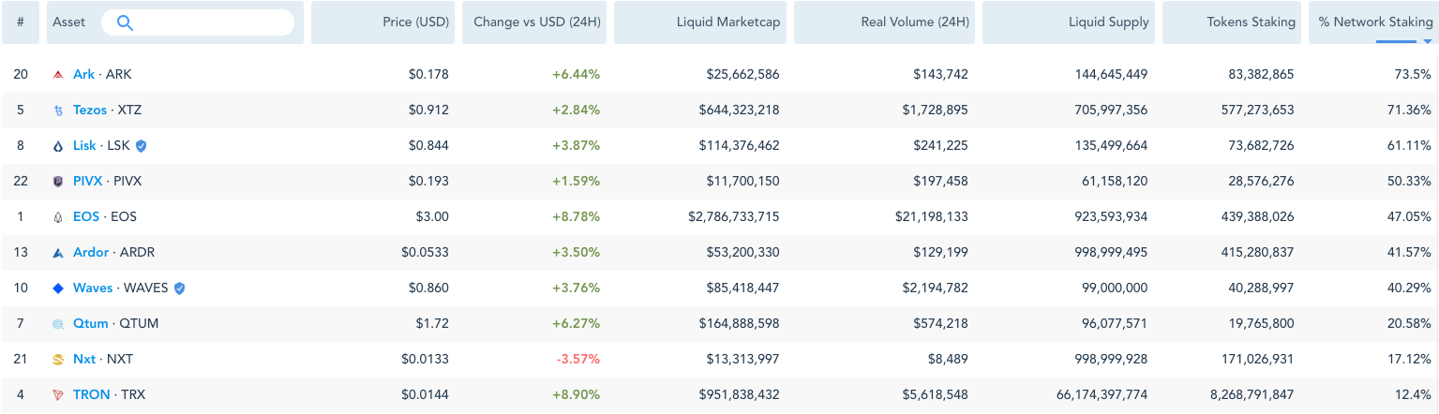The width and height of the screenshot is (1439, 414).
Task: Click the TRON coin logo icon
Action: tap(58, 394)
